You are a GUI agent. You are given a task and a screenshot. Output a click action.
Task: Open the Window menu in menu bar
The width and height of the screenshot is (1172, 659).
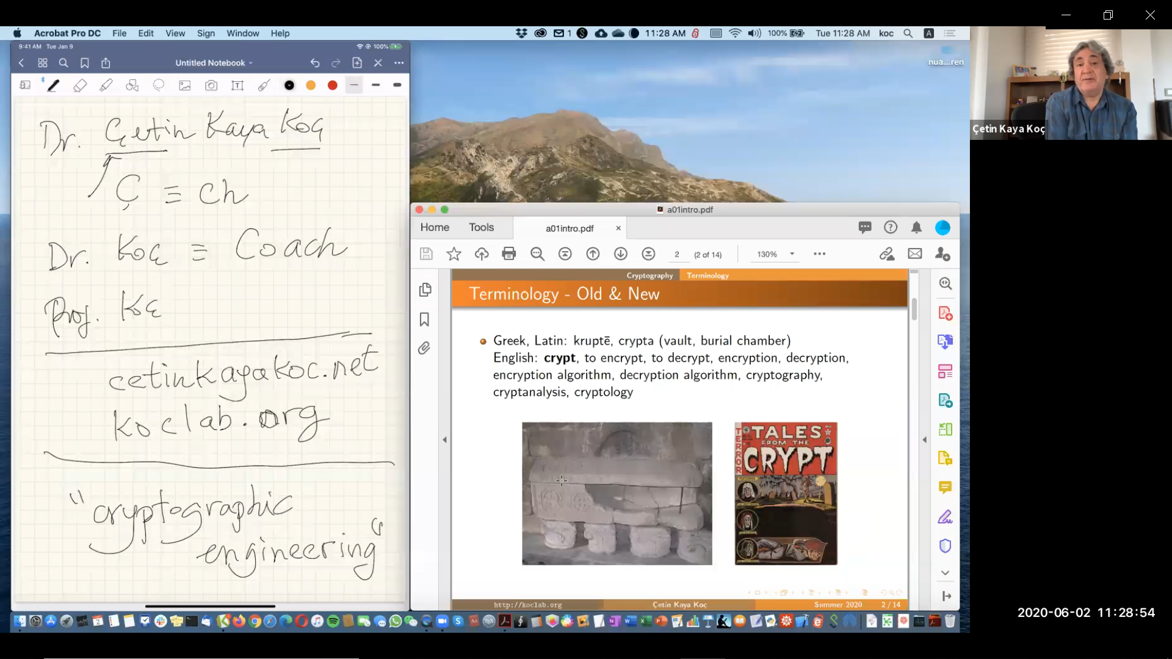(x=242, y=34)
